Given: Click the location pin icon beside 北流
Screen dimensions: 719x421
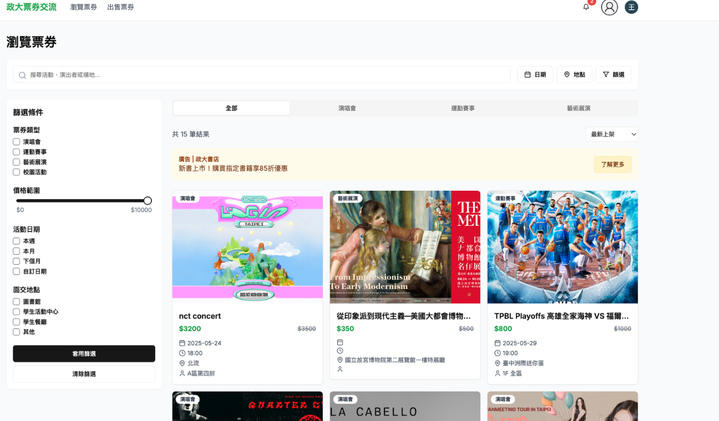Looking at the screenshot, I should [182, 363].
